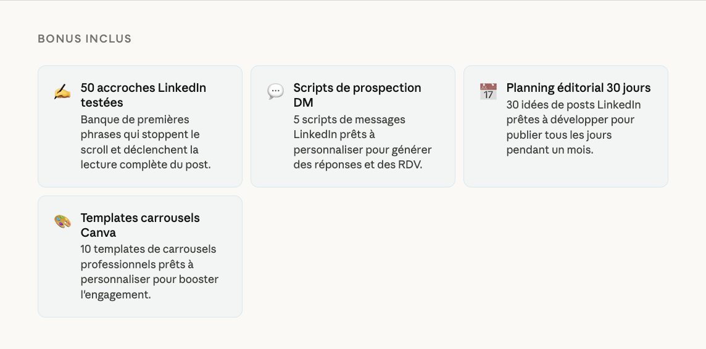Click the description starting "10 templates de carrousels"
Image resolution: width=706 pixels, height=349 pixels.
pyautogui.click(x=149, y=272)
